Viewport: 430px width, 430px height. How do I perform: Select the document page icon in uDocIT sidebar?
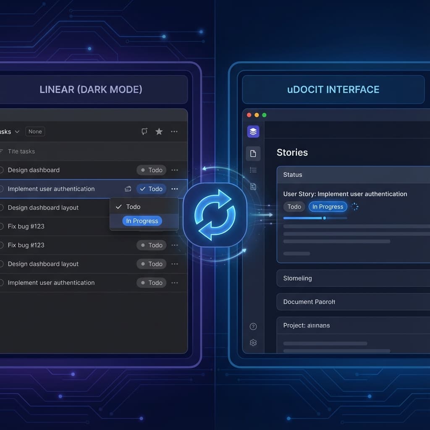253,153
